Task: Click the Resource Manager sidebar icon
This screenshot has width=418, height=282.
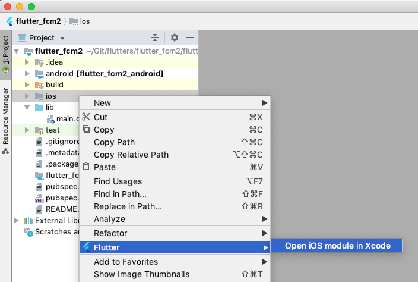Action: click(5, 152)
